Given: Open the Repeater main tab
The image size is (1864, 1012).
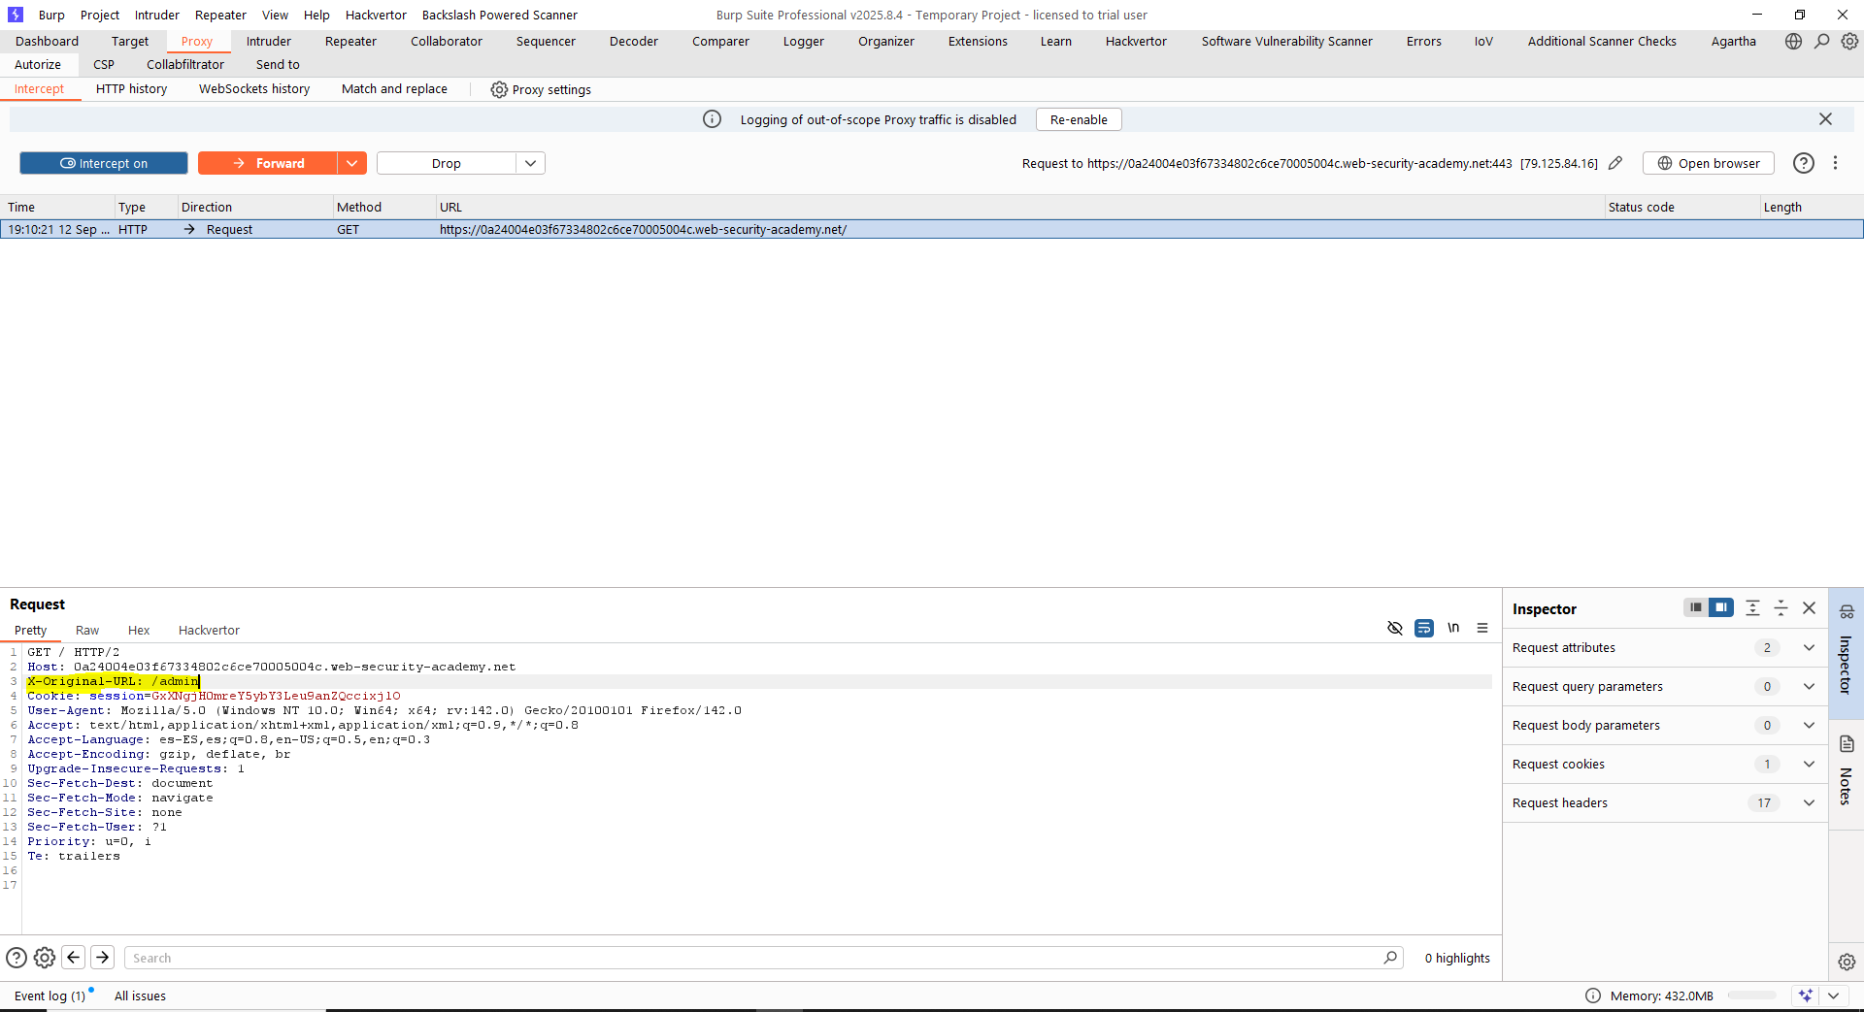Looking at the screenshot, I should tap(350, 41).
